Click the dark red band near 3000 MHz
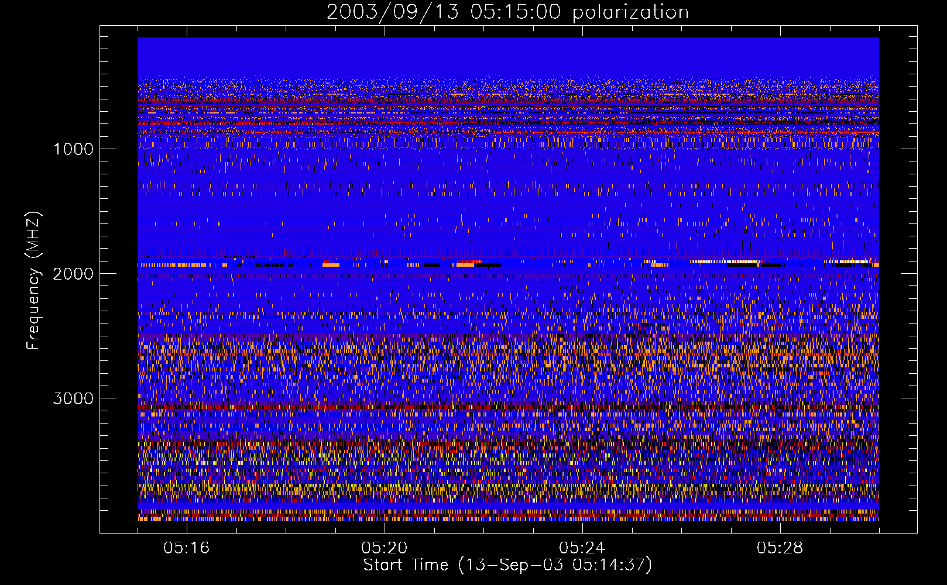Image resolution: width=947 pixels, height=585 pixels. (x=410, y=406)
